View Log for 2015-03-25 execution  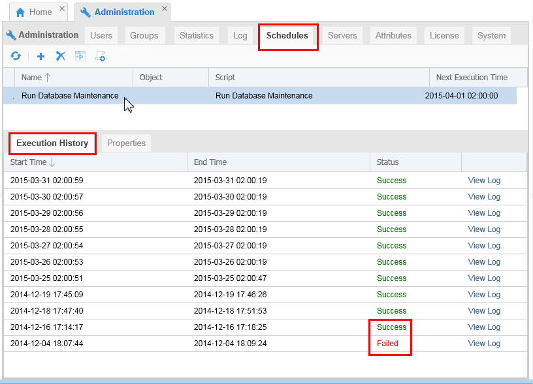pos(484,278)
